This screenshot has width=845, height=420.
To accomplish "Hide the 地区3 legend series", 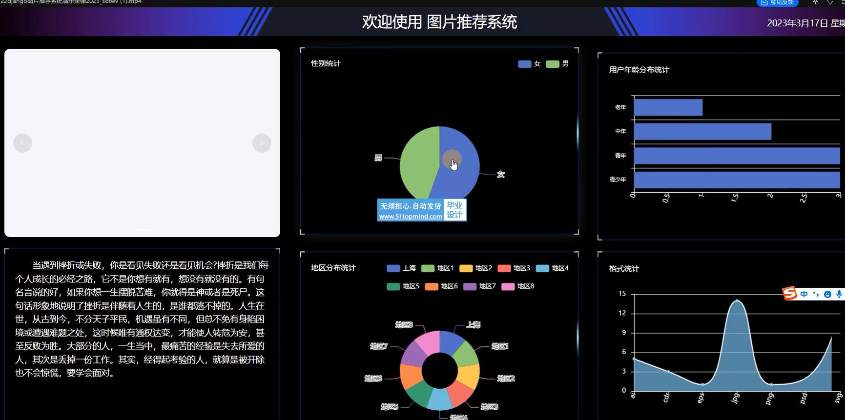I will coord(514,268).
